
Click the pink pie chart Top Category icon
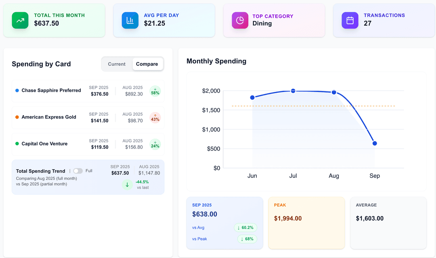(x=240, y=21)
